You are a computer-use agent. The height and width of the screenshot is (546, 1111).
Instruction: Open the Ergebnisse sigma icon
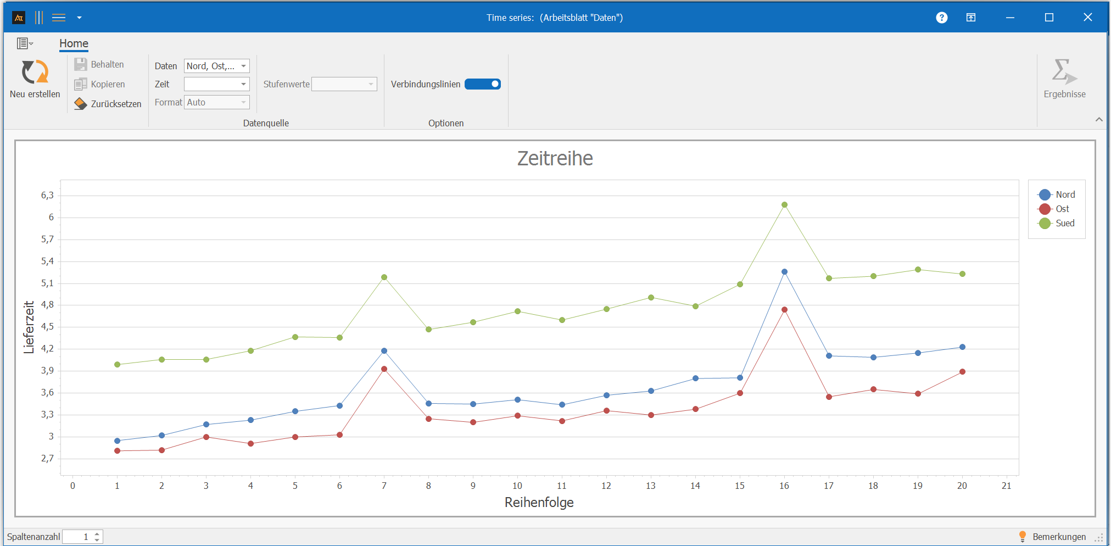[x=1064, y=72]
